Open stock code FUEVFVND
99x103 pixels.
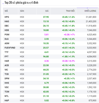click(10, 48)
